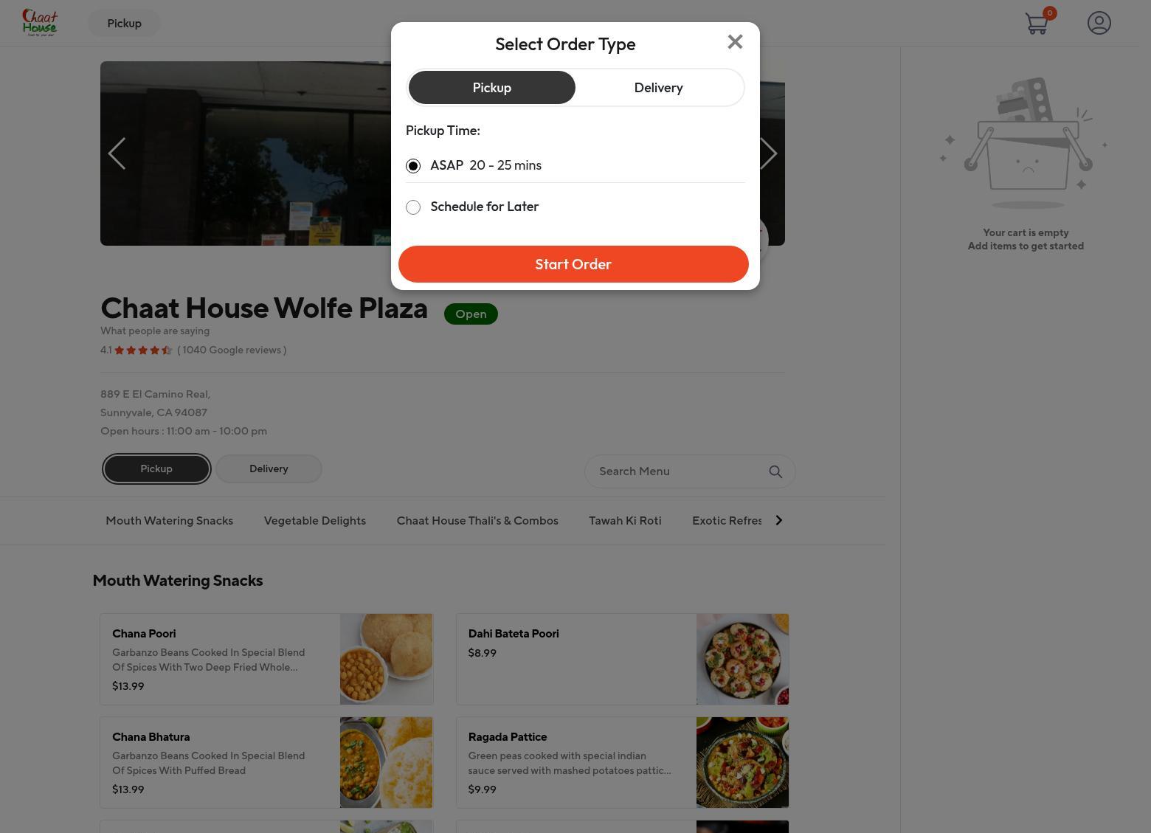This screenshot has height=833, width=1151.
Task: Open the 1040 Google reviews link
Action: (x=232, y=350)
